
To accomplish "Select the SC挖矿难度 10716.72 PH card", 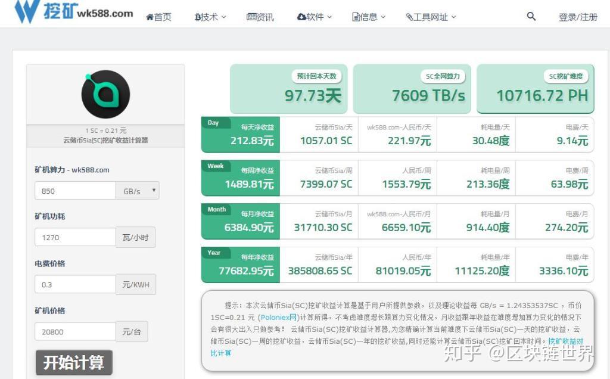I will (x=536, y=89).
